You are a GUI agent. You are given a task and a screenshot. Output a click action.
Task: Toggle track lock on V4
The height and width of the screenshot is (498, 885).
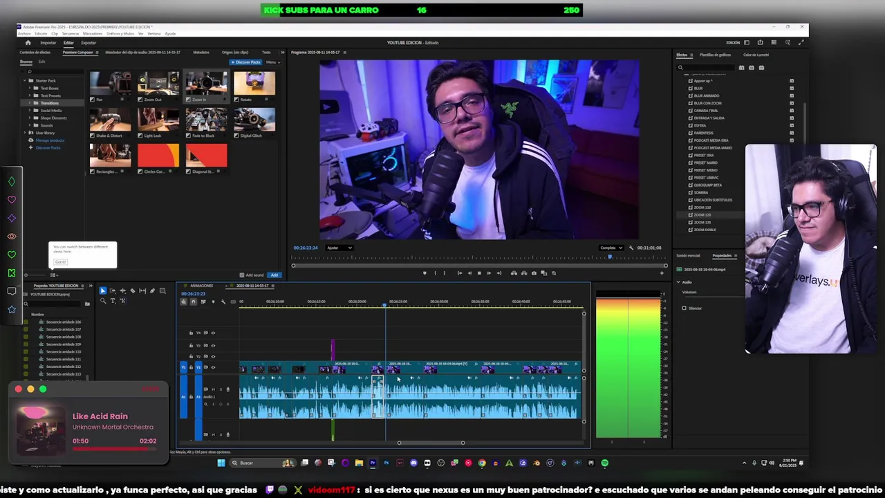coord(191,333)
